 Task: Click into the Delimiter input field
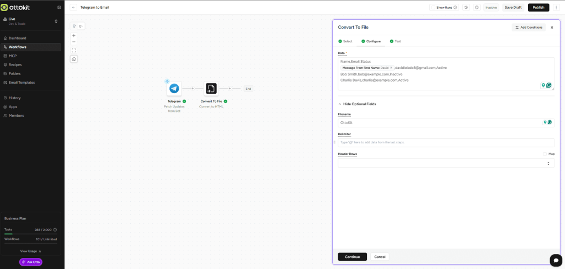point(446,142)
